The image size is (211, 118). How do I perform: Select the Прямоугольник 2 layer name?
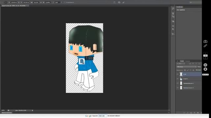(x=188, y=88)
